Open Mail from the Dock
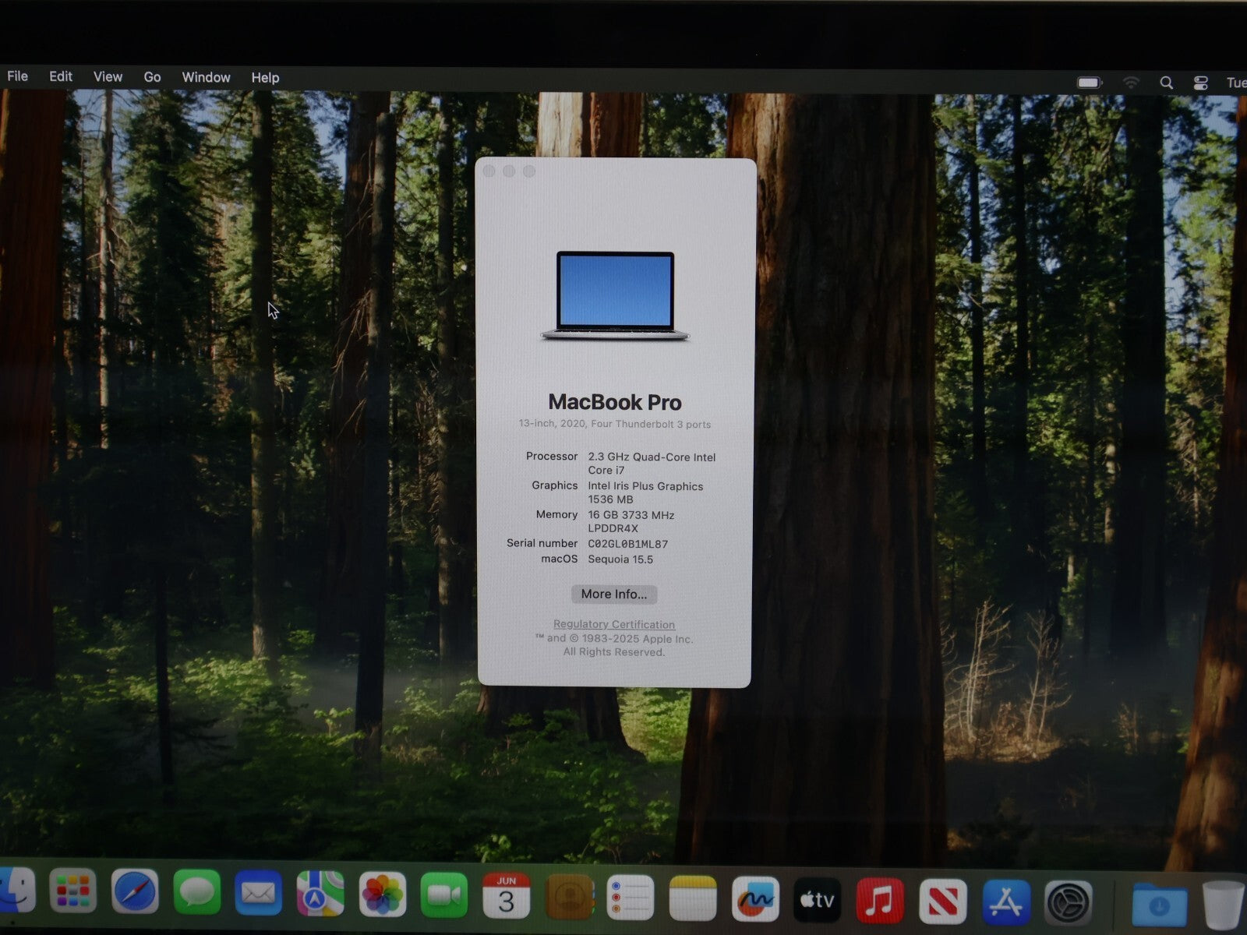The height and width of the screenshot is (935, 1247). 258,892
